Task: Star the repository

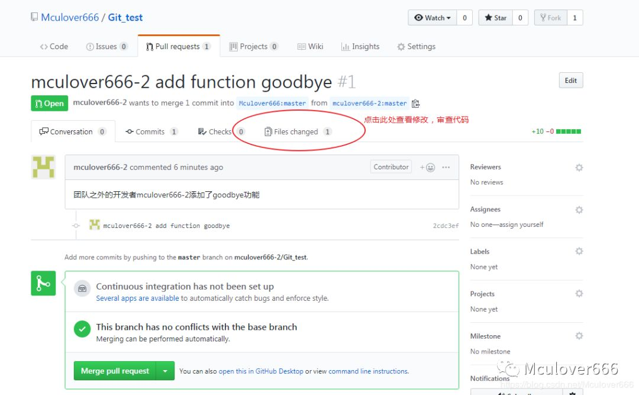Action: coord(496,18)
